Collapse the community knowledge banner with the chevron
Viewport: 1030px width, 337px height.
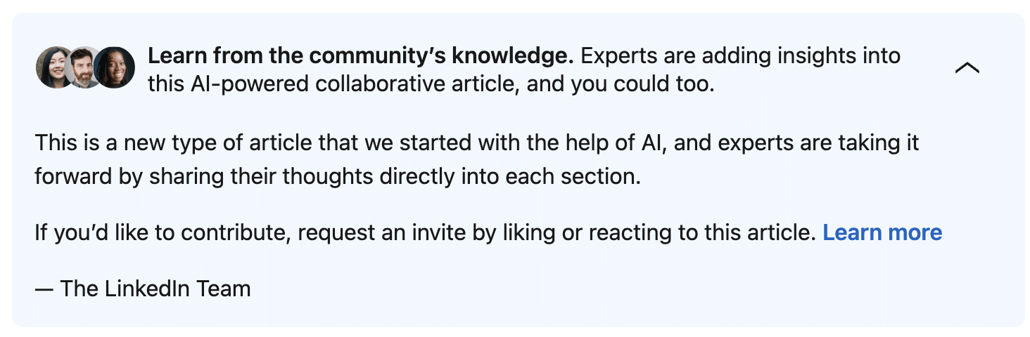point(967,67)
